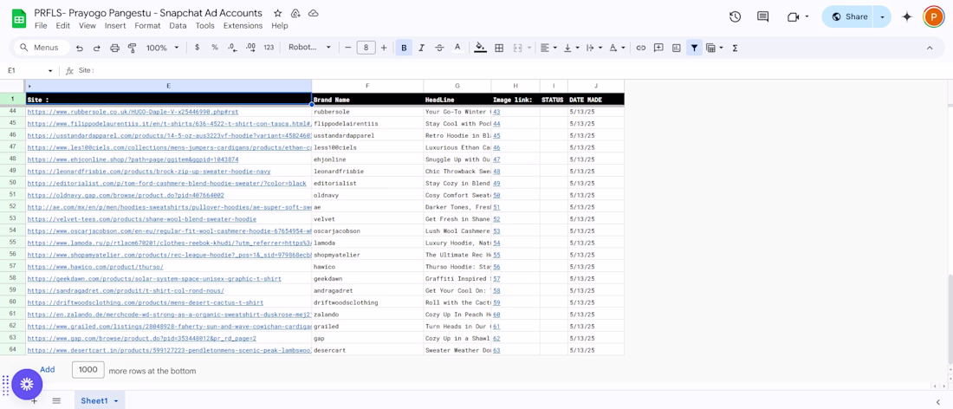Select the paint format tool
953x409 pixels.
pos(132,48)
